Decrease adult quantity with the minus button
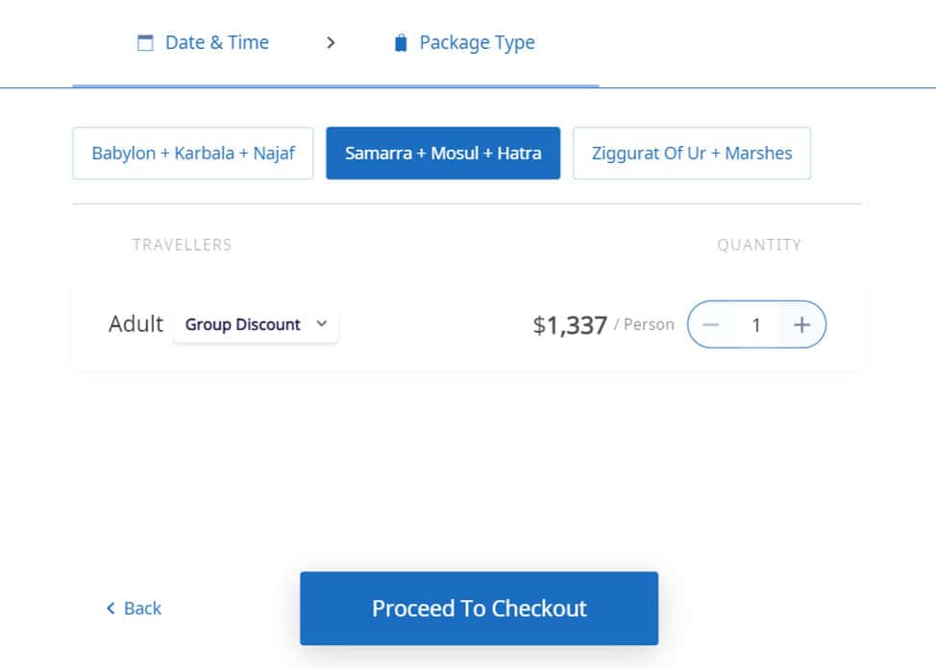The image size is (936, 669). [x=711, y=325]
